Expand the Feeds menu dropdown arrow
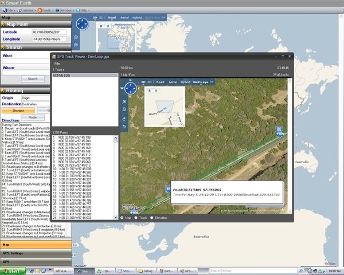This screenshot has width=344, height=275. pos(53,10)
